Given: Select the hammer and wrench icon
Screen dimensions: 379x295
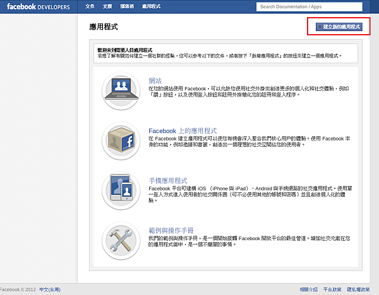Looking at the screenshot, I should (x=121, y=241).
